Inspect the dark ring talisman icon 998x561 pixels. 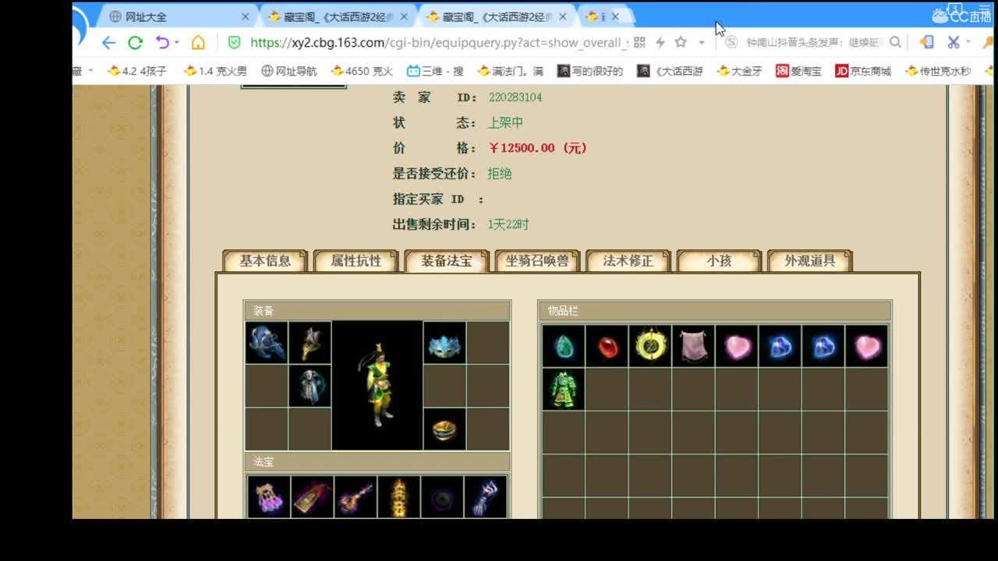point(441,497)
